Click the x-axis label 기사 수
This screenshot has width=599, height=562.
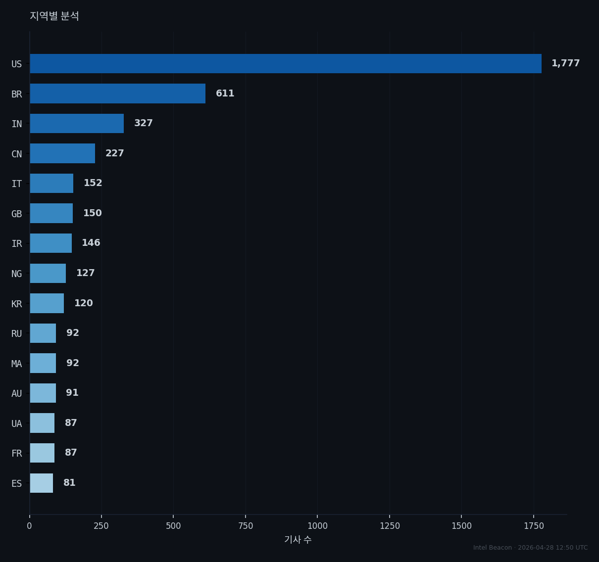298,540
